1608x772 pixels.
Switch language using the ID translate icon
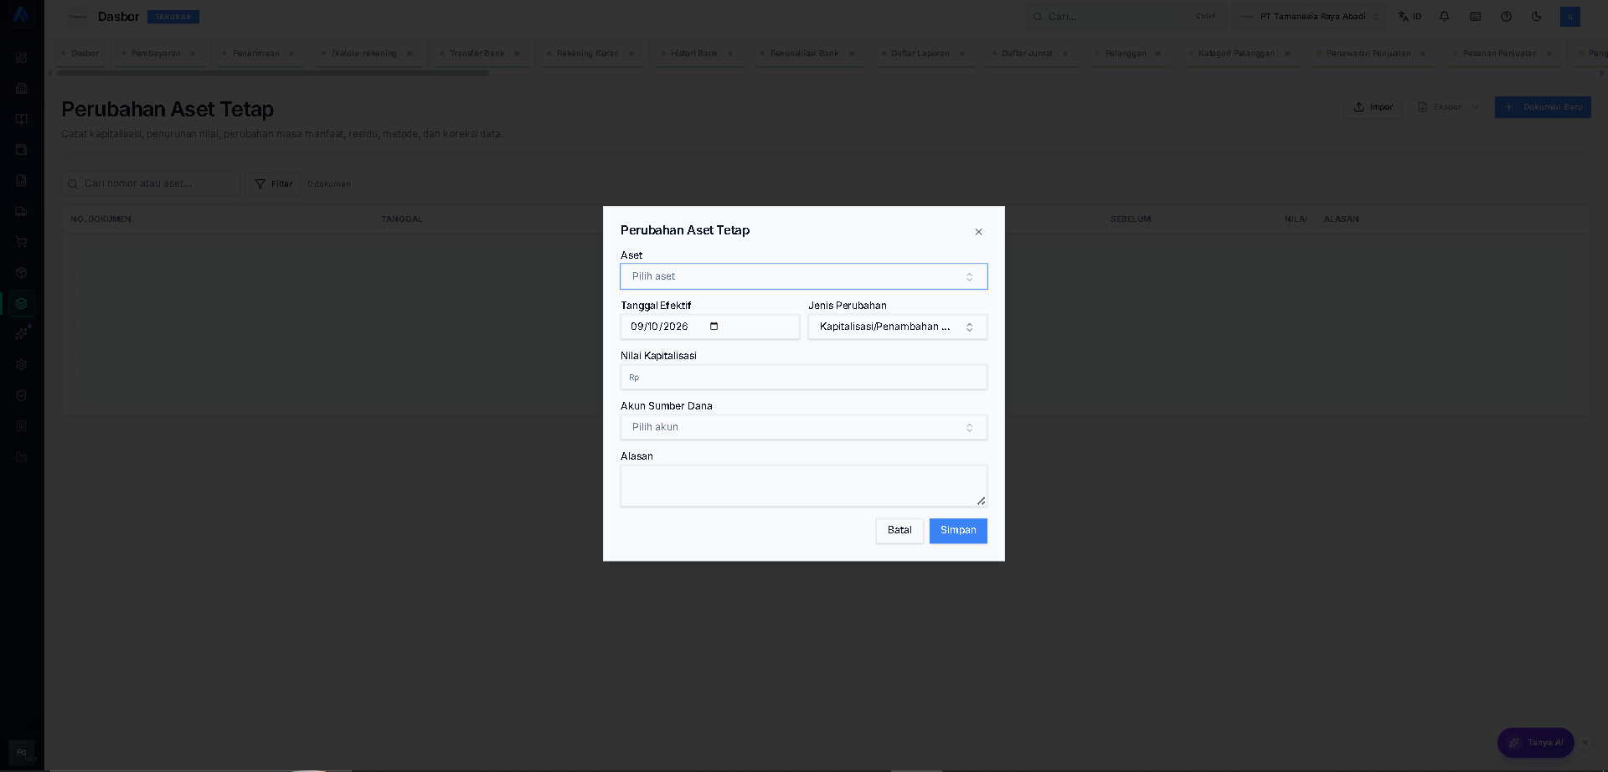1410,17
